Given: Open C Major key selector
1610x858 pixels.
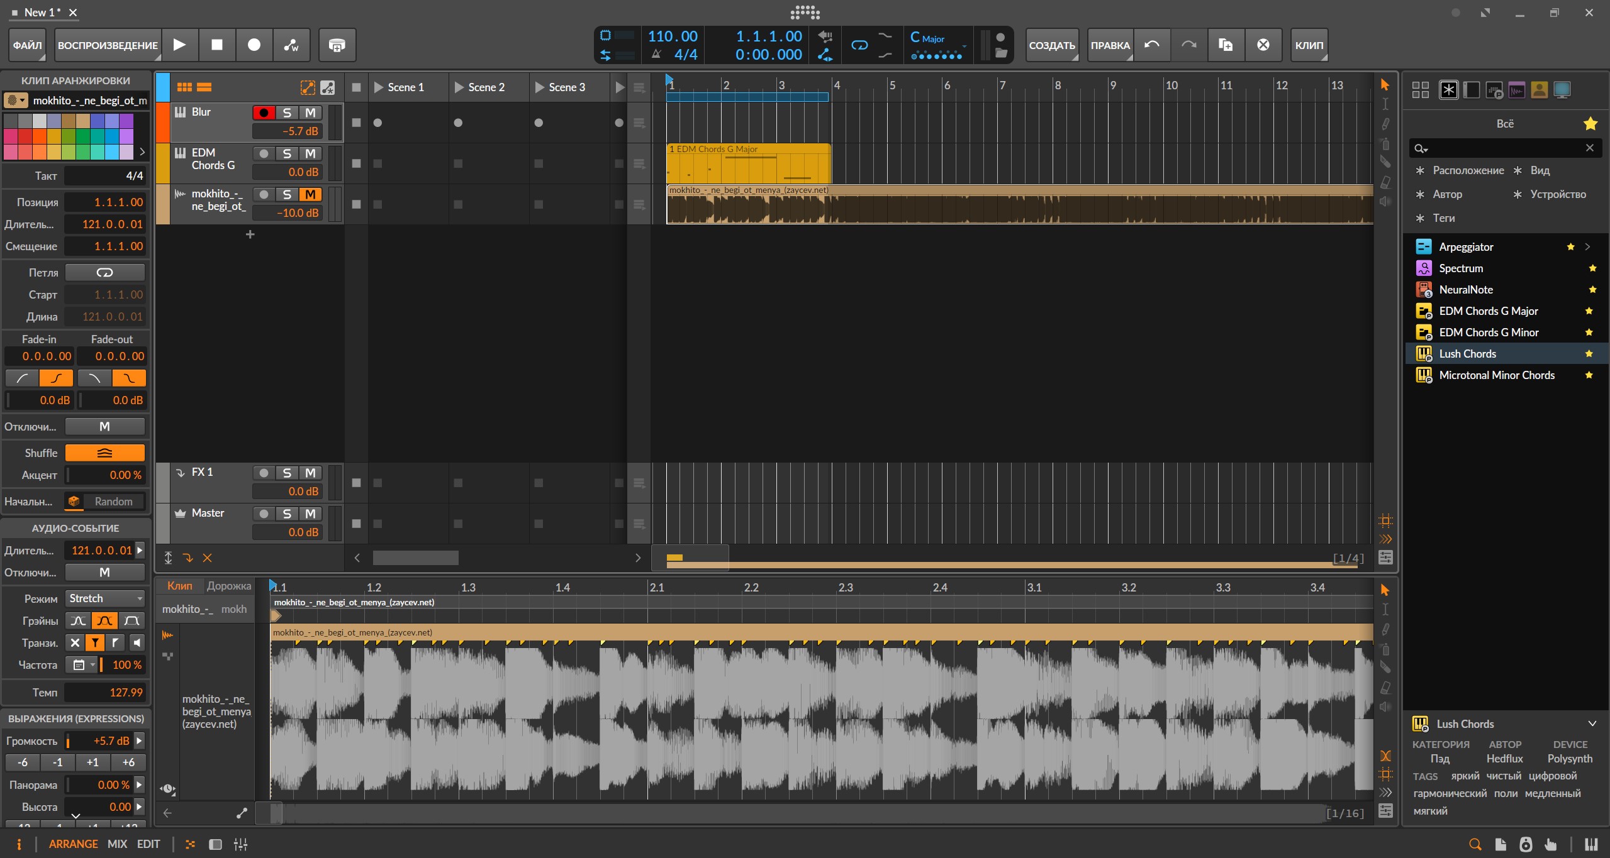Looking at the screenshot, I should point(937,38).
